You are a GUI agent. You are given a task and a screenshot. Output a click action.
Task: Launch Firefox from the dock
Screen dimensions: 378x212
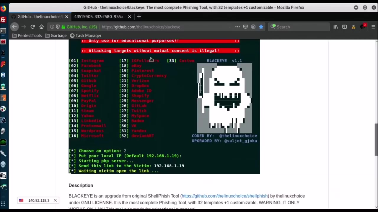tap(3, 9)
